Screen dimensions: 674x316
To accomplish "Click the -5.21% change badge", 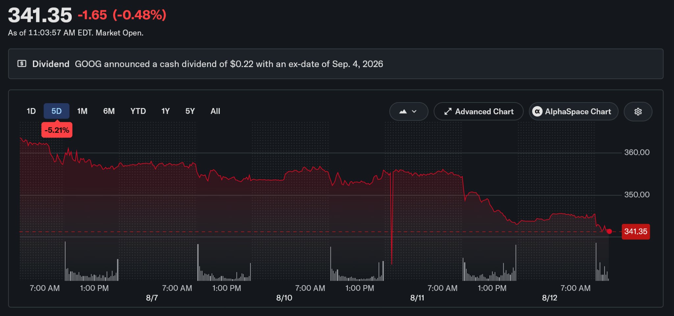I will point(57,130).
